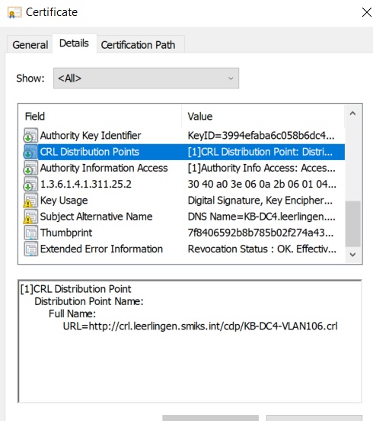373x421 pixels.
Task: Click the Authority Information Access extension icon
Action: pos(30,168)
